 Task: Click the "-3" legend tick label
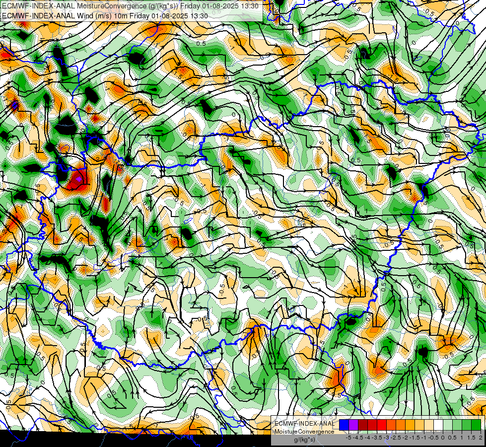point(387,438)
